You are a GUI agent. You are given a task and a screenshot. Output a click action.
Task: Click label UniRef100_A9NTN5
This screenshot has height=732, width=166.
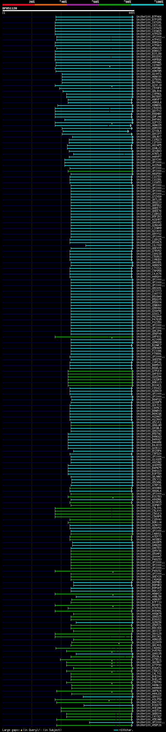[x=149, y=71]
